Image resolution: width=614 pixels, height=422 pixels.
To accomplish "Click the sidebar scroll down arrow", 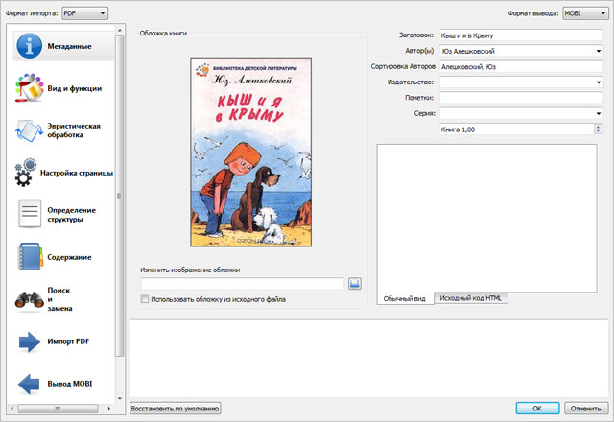I will click(119, 399).
